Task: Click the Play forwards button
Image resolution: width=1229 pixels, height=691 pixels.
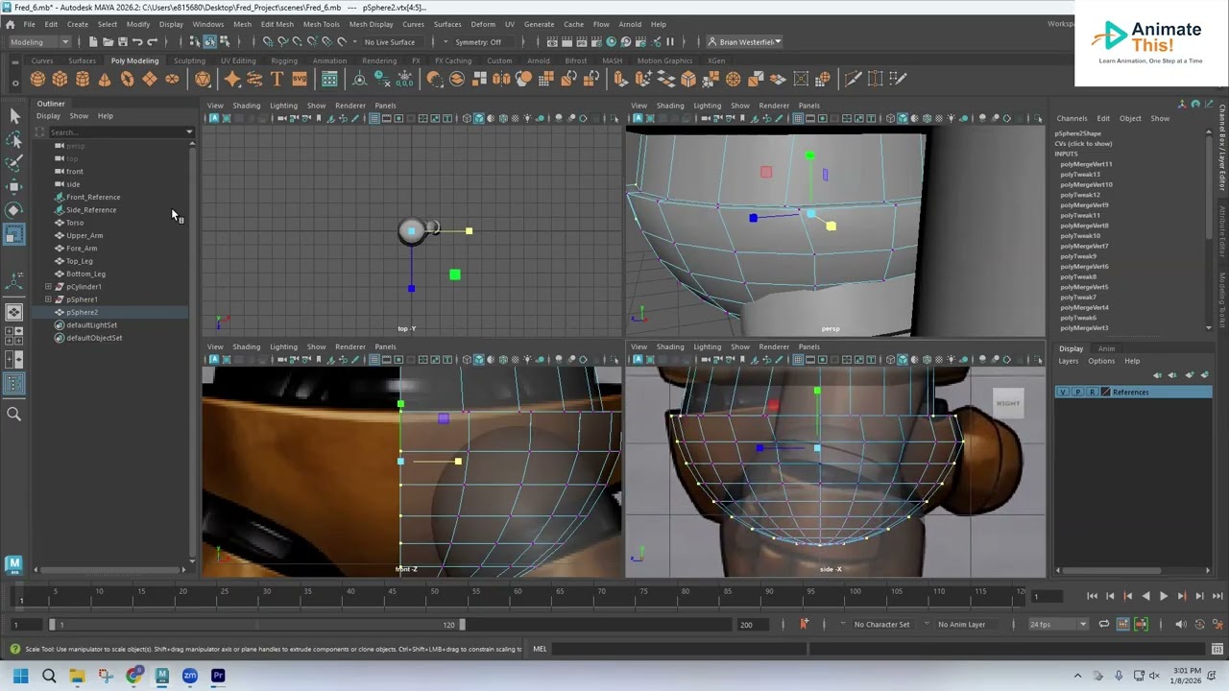Action: [1164, 596]
